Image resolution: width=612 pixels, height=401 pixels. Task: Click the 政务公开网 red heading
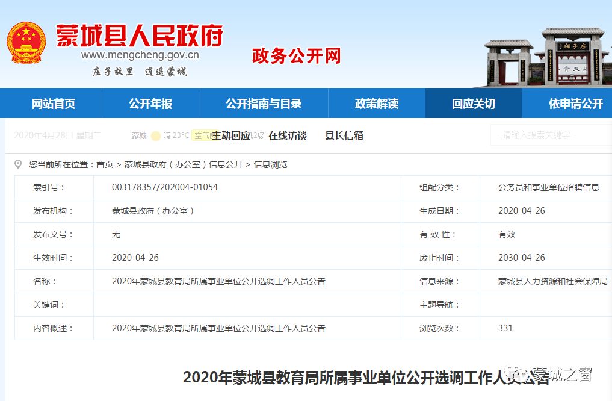[x=296, y=56]
